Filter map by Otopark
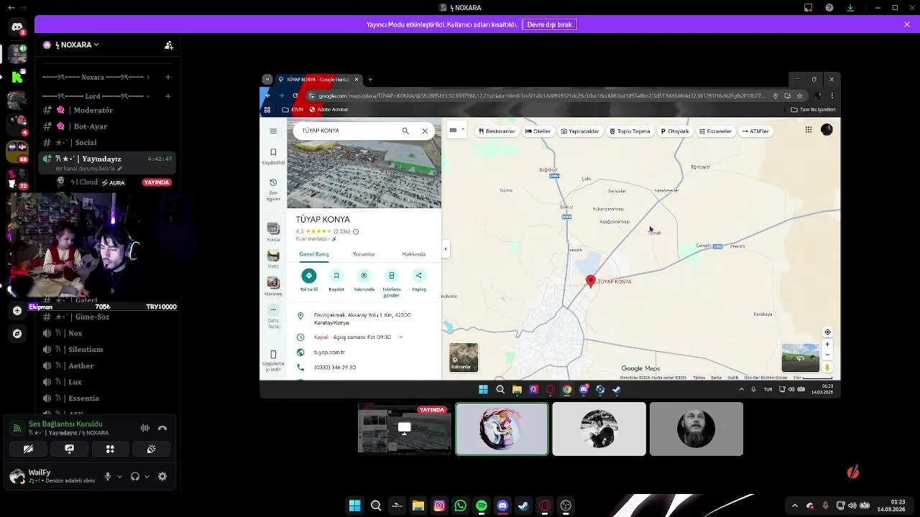Screen dimensions: 920x517 click(674, 131)
